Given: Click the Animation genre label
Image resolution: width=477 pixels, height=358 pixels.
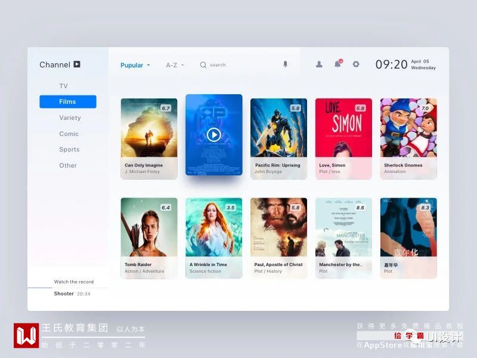Looking at the screenshot, I should point(395,172).
